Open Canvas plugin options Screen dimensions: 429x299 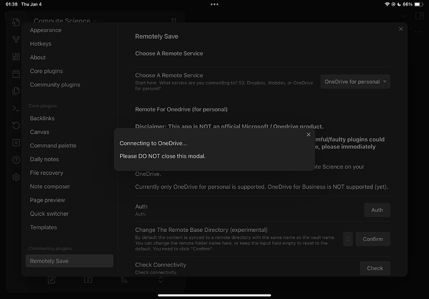(x=39, y=132)
